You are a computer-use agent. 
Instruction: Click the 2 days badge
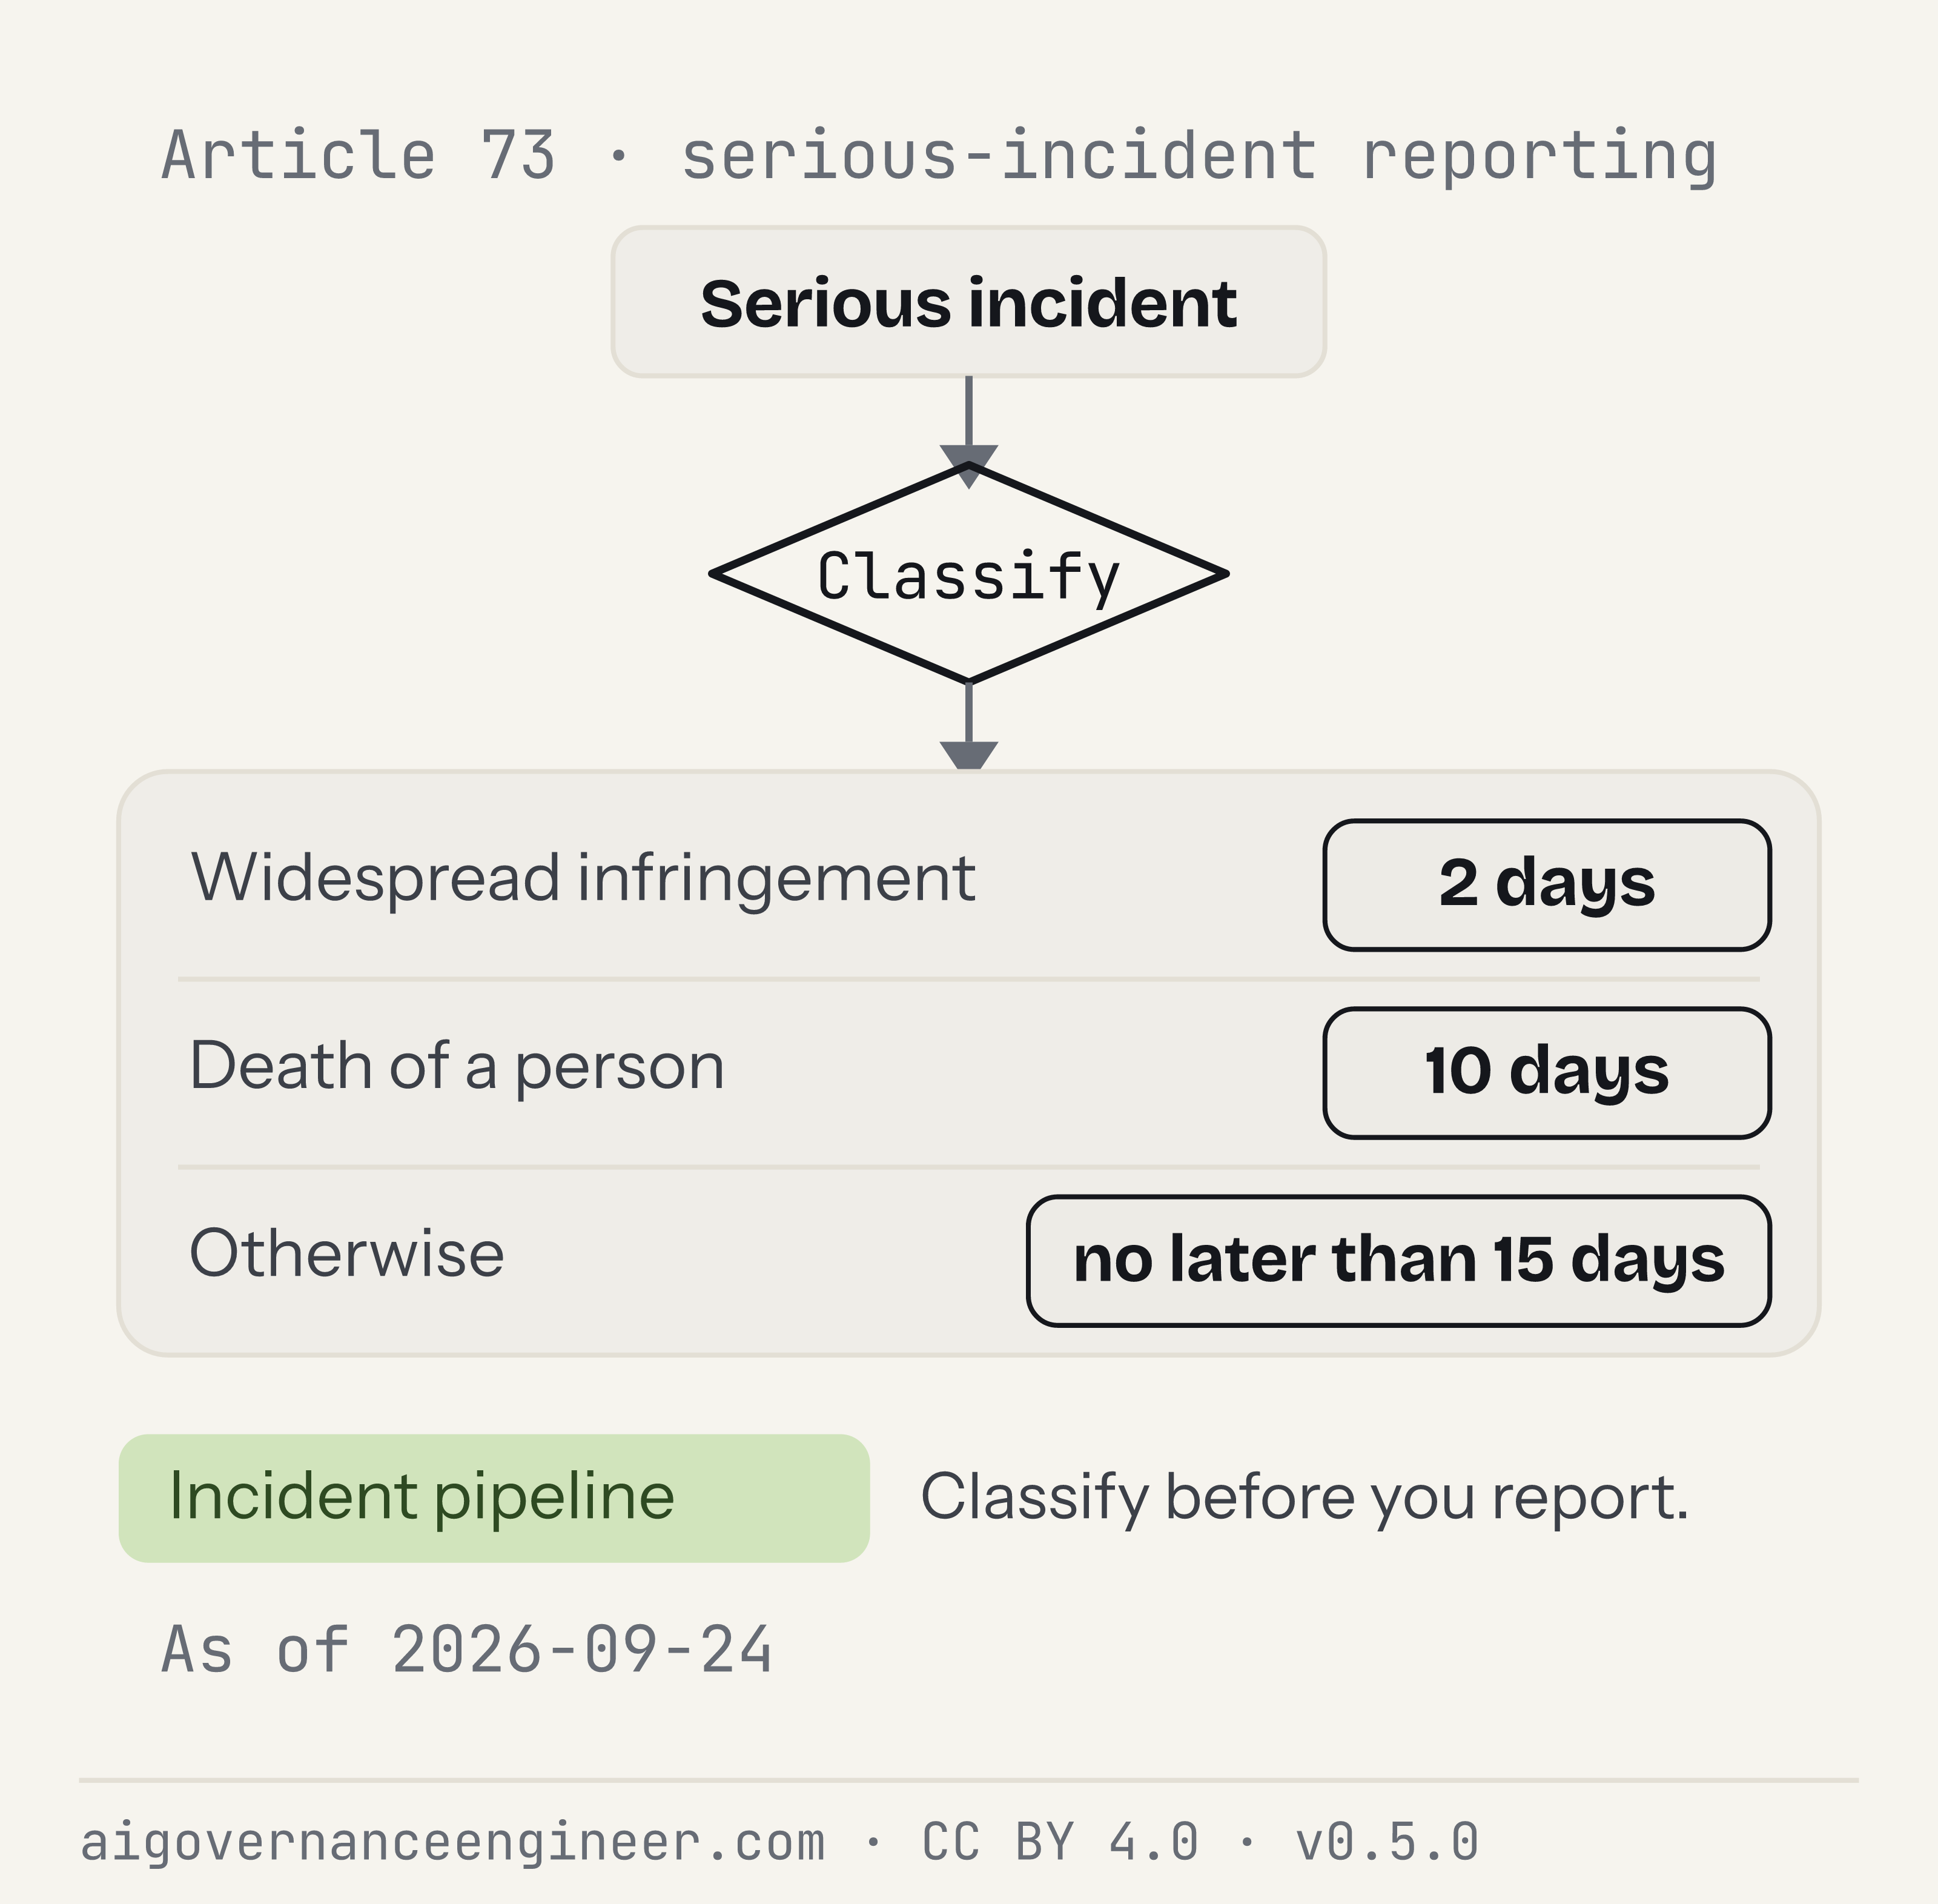1546,885
